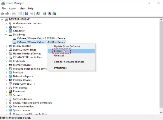Click Show/Hide Console Tree toolbar icon

14,14
